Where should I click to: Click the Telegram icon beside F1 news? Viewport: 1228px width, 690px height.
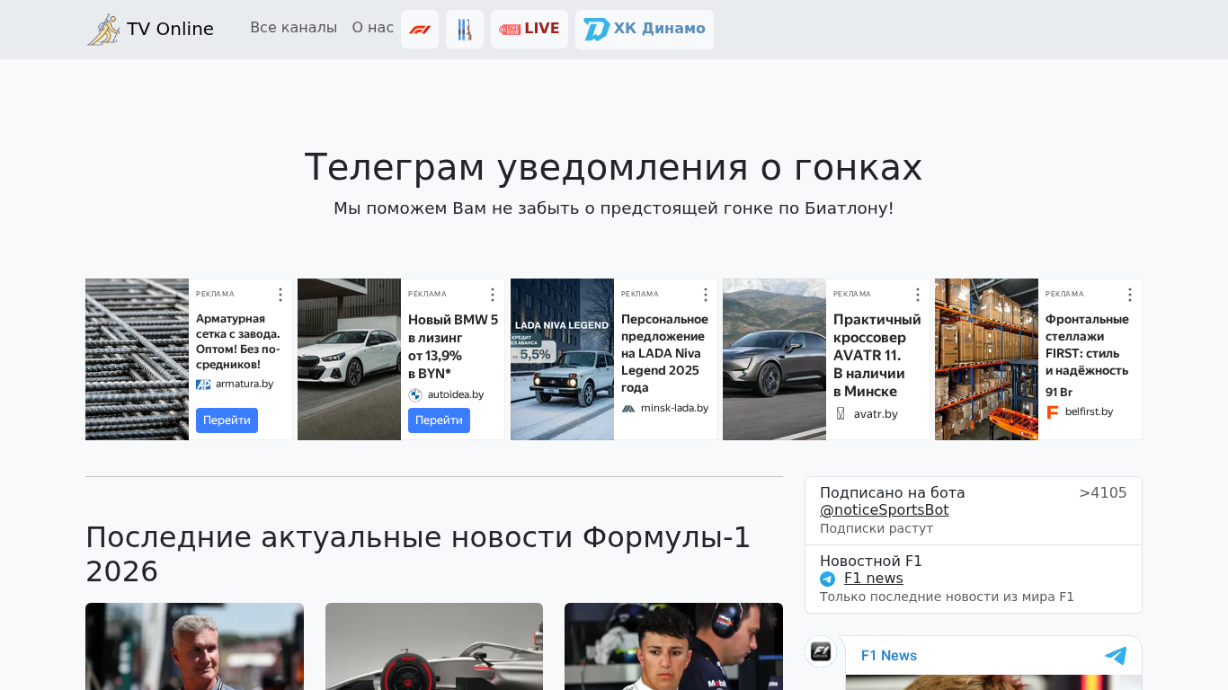tap(827, 579)
